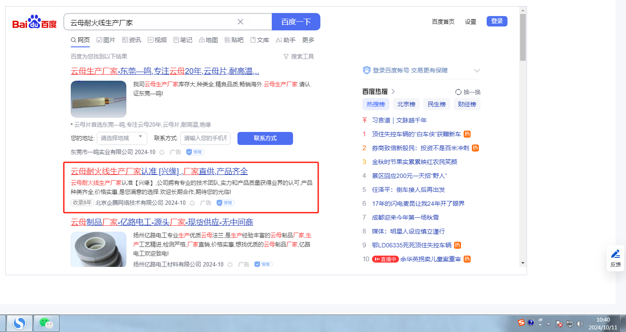626x332 pixels.
Task: Open WeChat from the taskbar
Action: point(46,323)
